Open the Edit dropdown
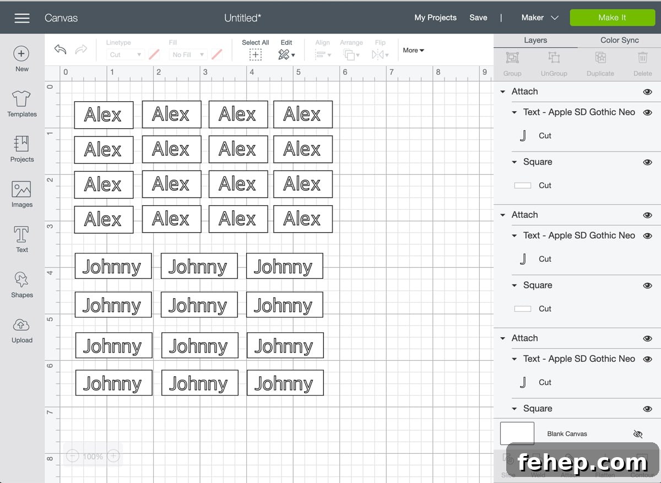Image resolution: width=661 pixels, height=483 pixels. coord(286,54)
